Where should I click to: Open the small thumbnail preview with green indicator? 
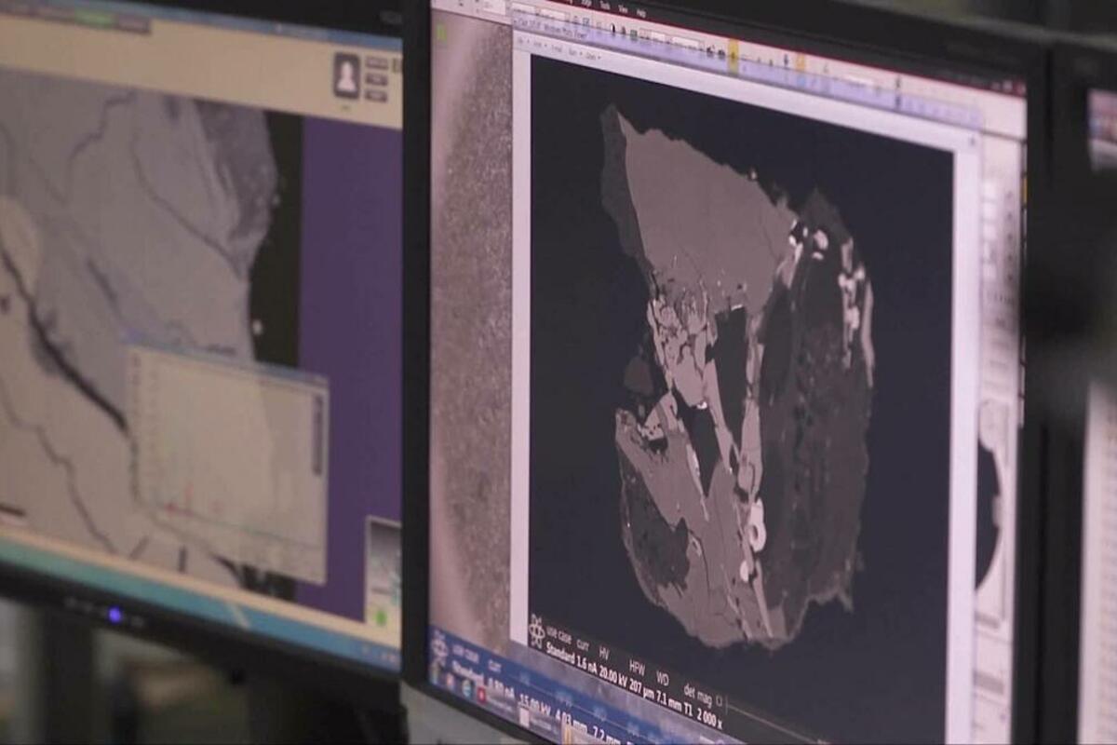pos(383,574)
